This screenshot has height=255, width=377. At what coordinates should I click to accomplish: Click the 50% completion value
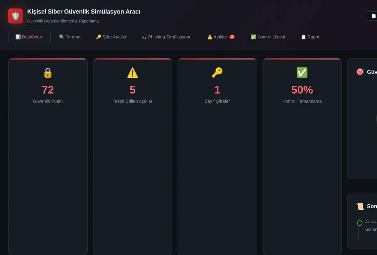(302, 90)
